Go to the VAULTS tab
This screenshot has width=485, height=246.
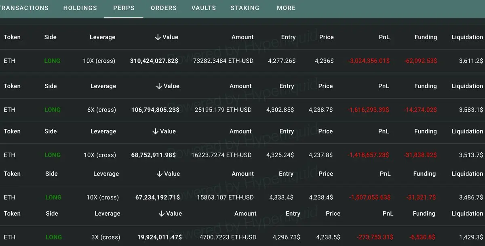[x=204, y=8]
